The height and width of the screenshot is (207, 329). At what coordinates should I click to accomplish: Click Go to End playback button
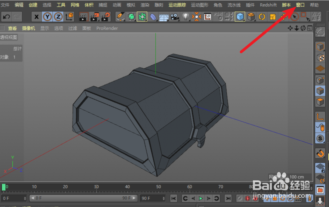pos(228,198)
